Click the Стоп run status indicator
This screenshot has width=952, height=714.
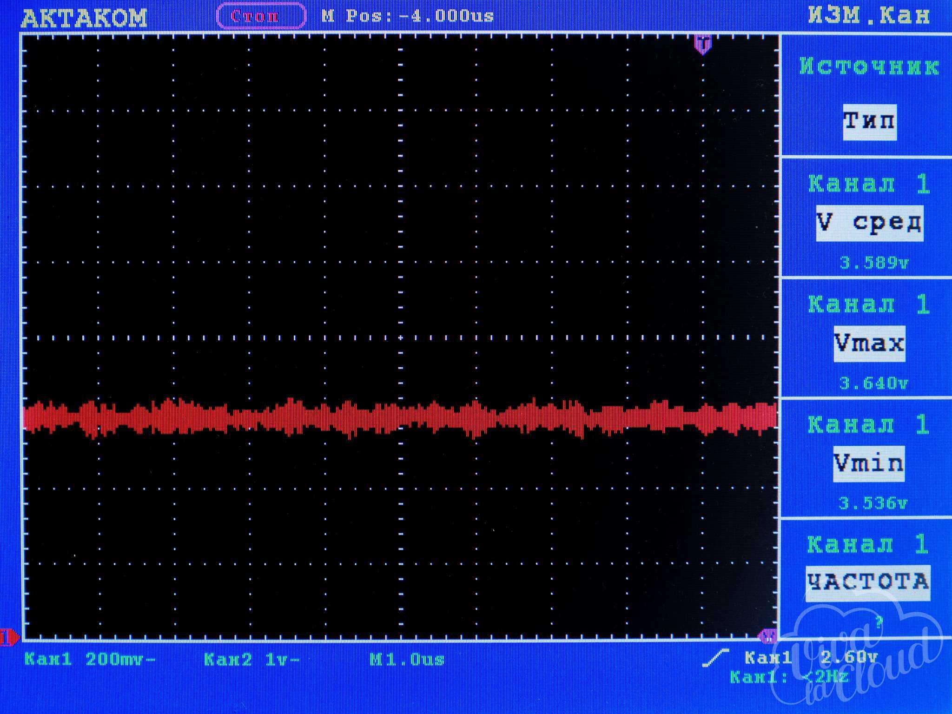point(261,16)
